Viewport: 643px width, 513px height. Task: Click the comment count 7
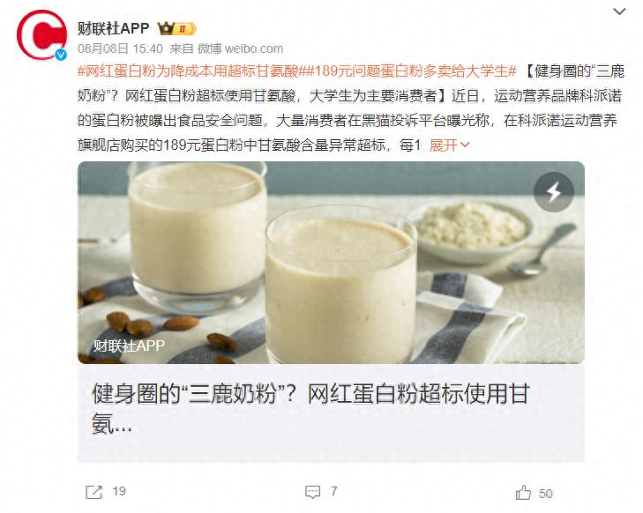coord(333,491)
